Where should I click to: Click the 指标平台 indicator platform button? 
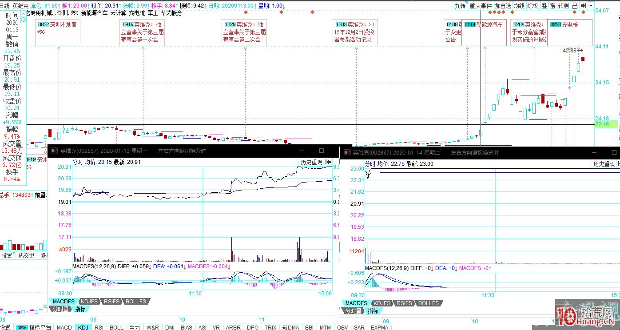(40, 327)
